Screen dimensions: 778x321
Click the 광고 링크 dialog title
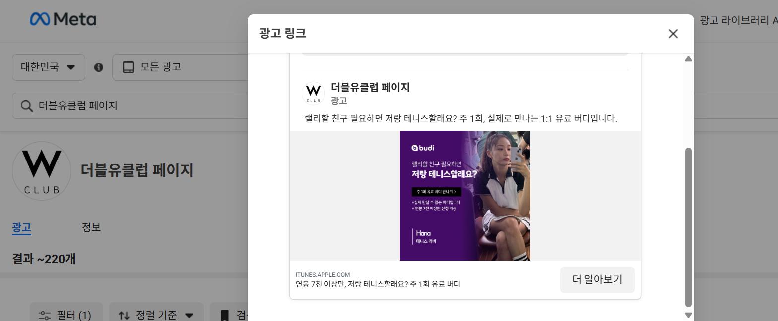click(282, 33)
